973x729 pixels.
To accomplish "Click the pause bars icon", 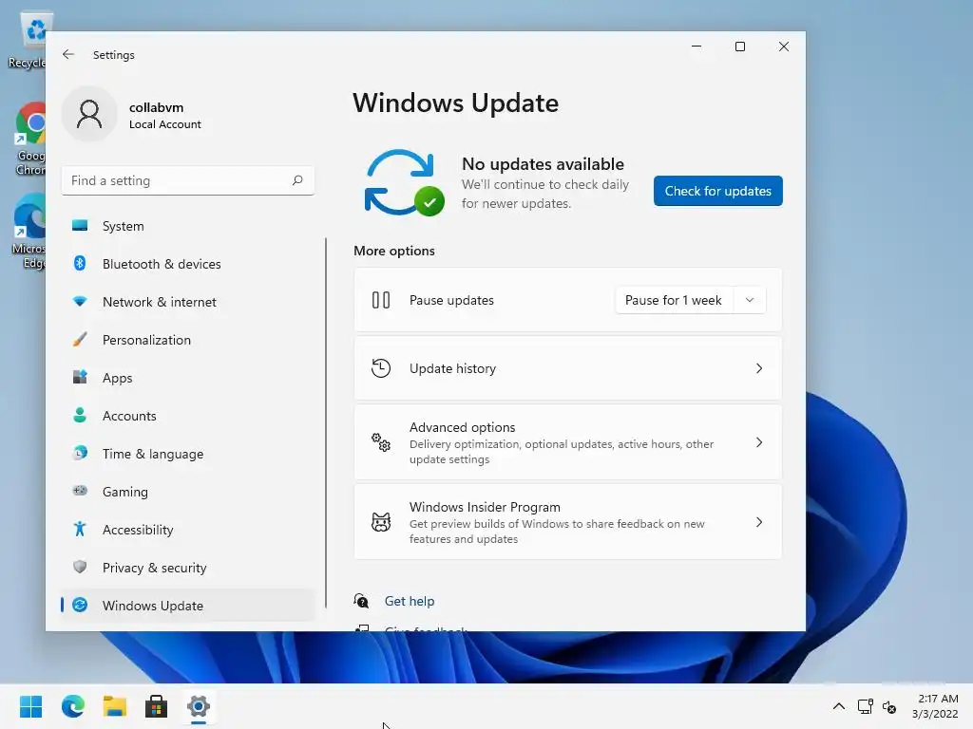I will [x=381, y=300].
